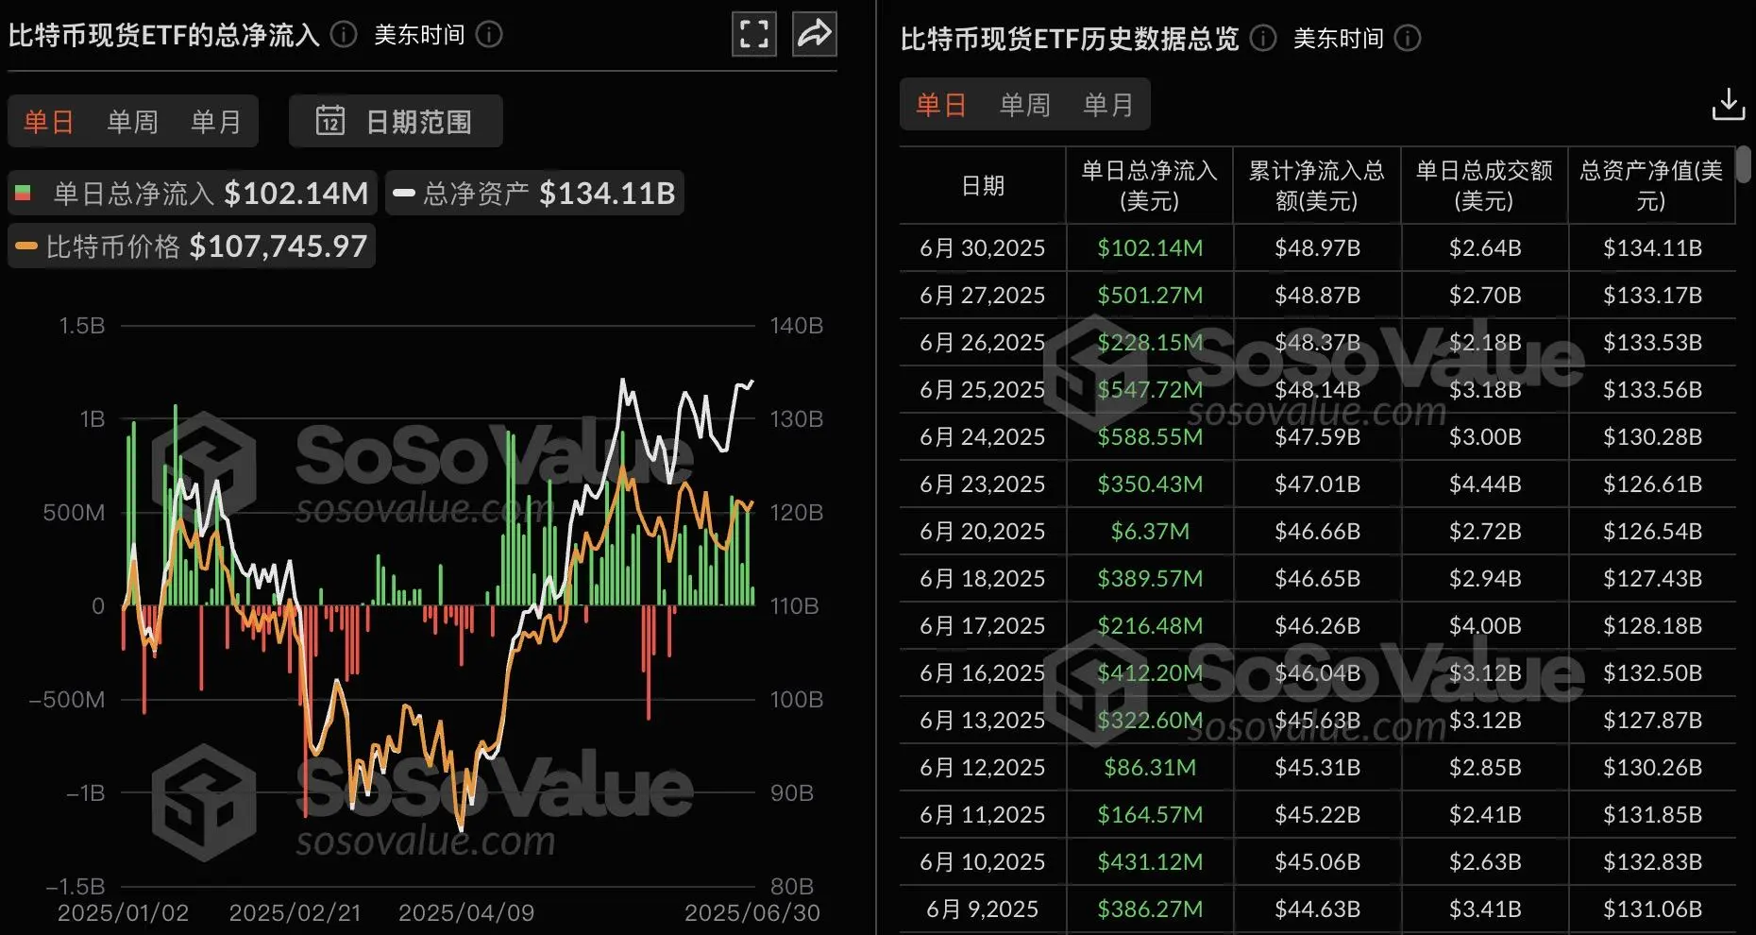Viewport: 1756px width, 935px height.
Task: Switch the table to 单月 view
Action: (1108, 104)
